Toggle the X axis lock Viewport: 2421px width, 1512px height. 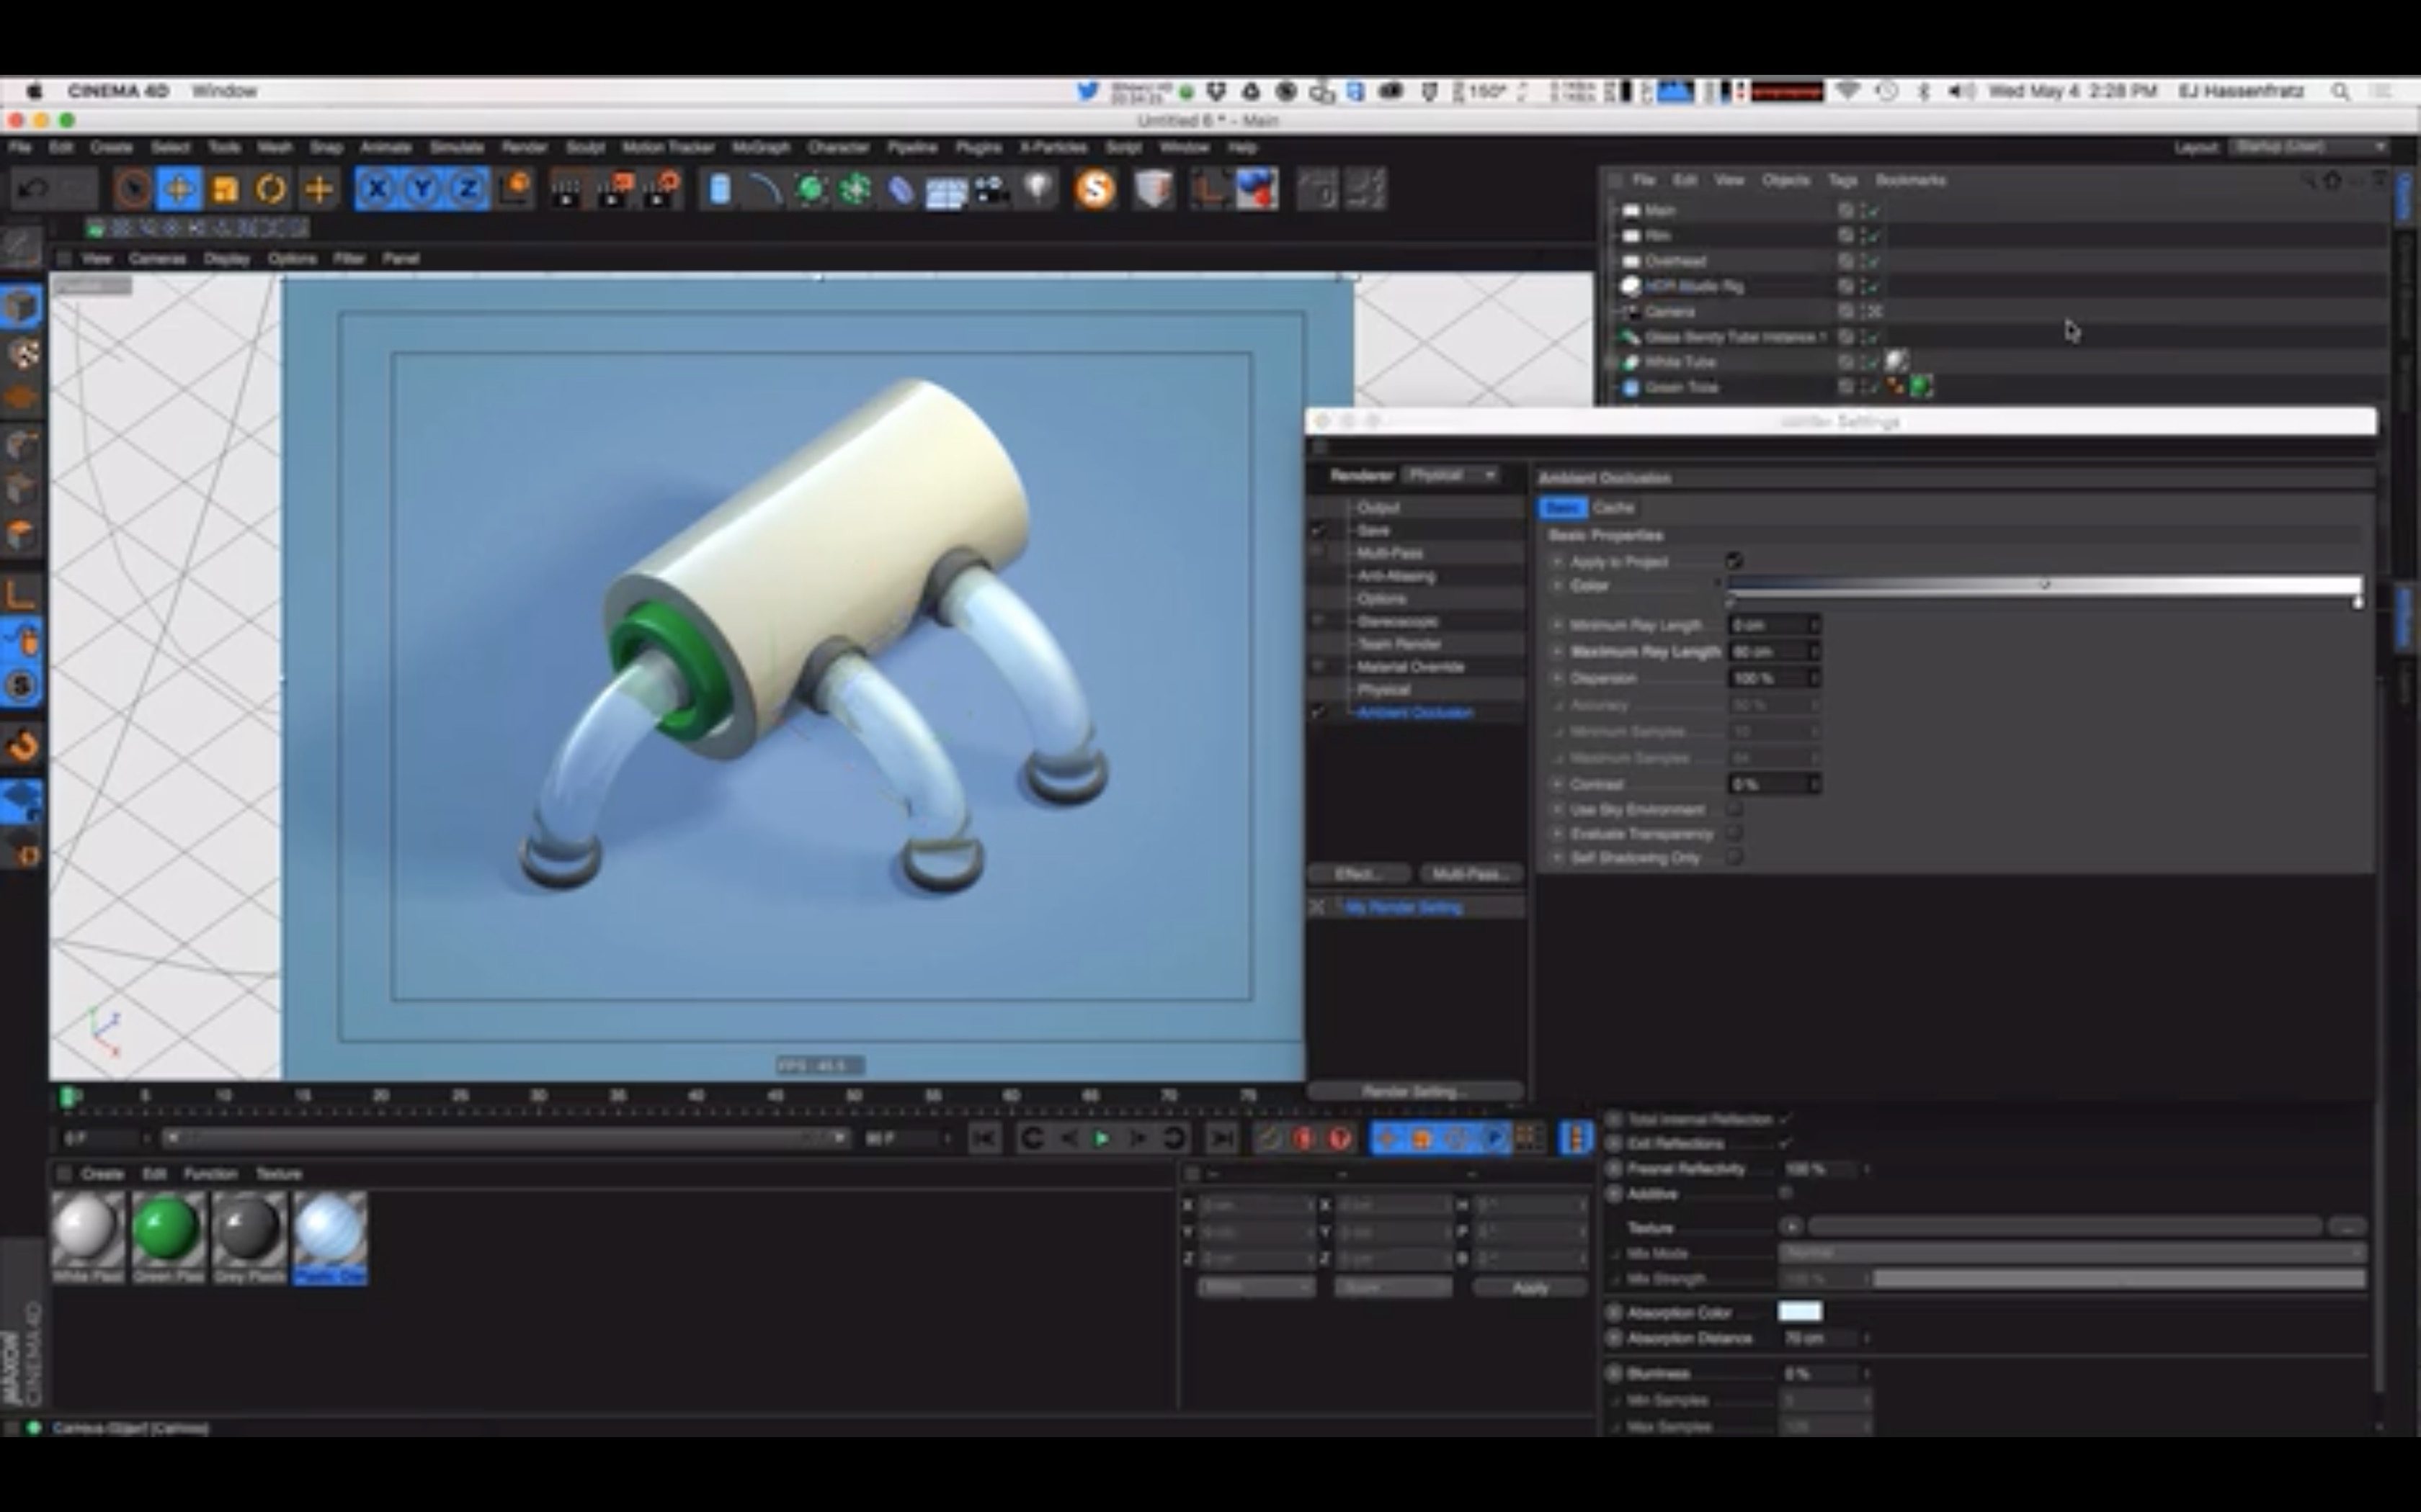click(376, 189)
